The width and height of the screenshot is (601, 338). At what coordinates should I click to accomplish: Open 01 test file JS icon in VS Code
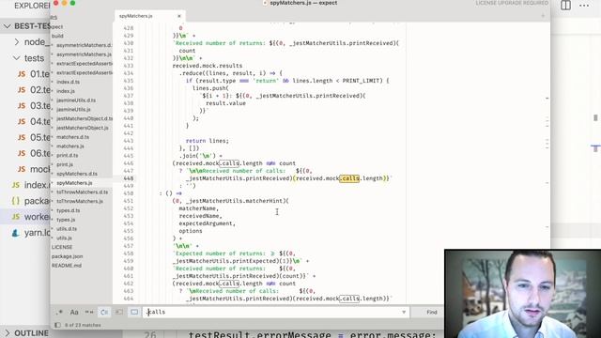click(22, 74)
